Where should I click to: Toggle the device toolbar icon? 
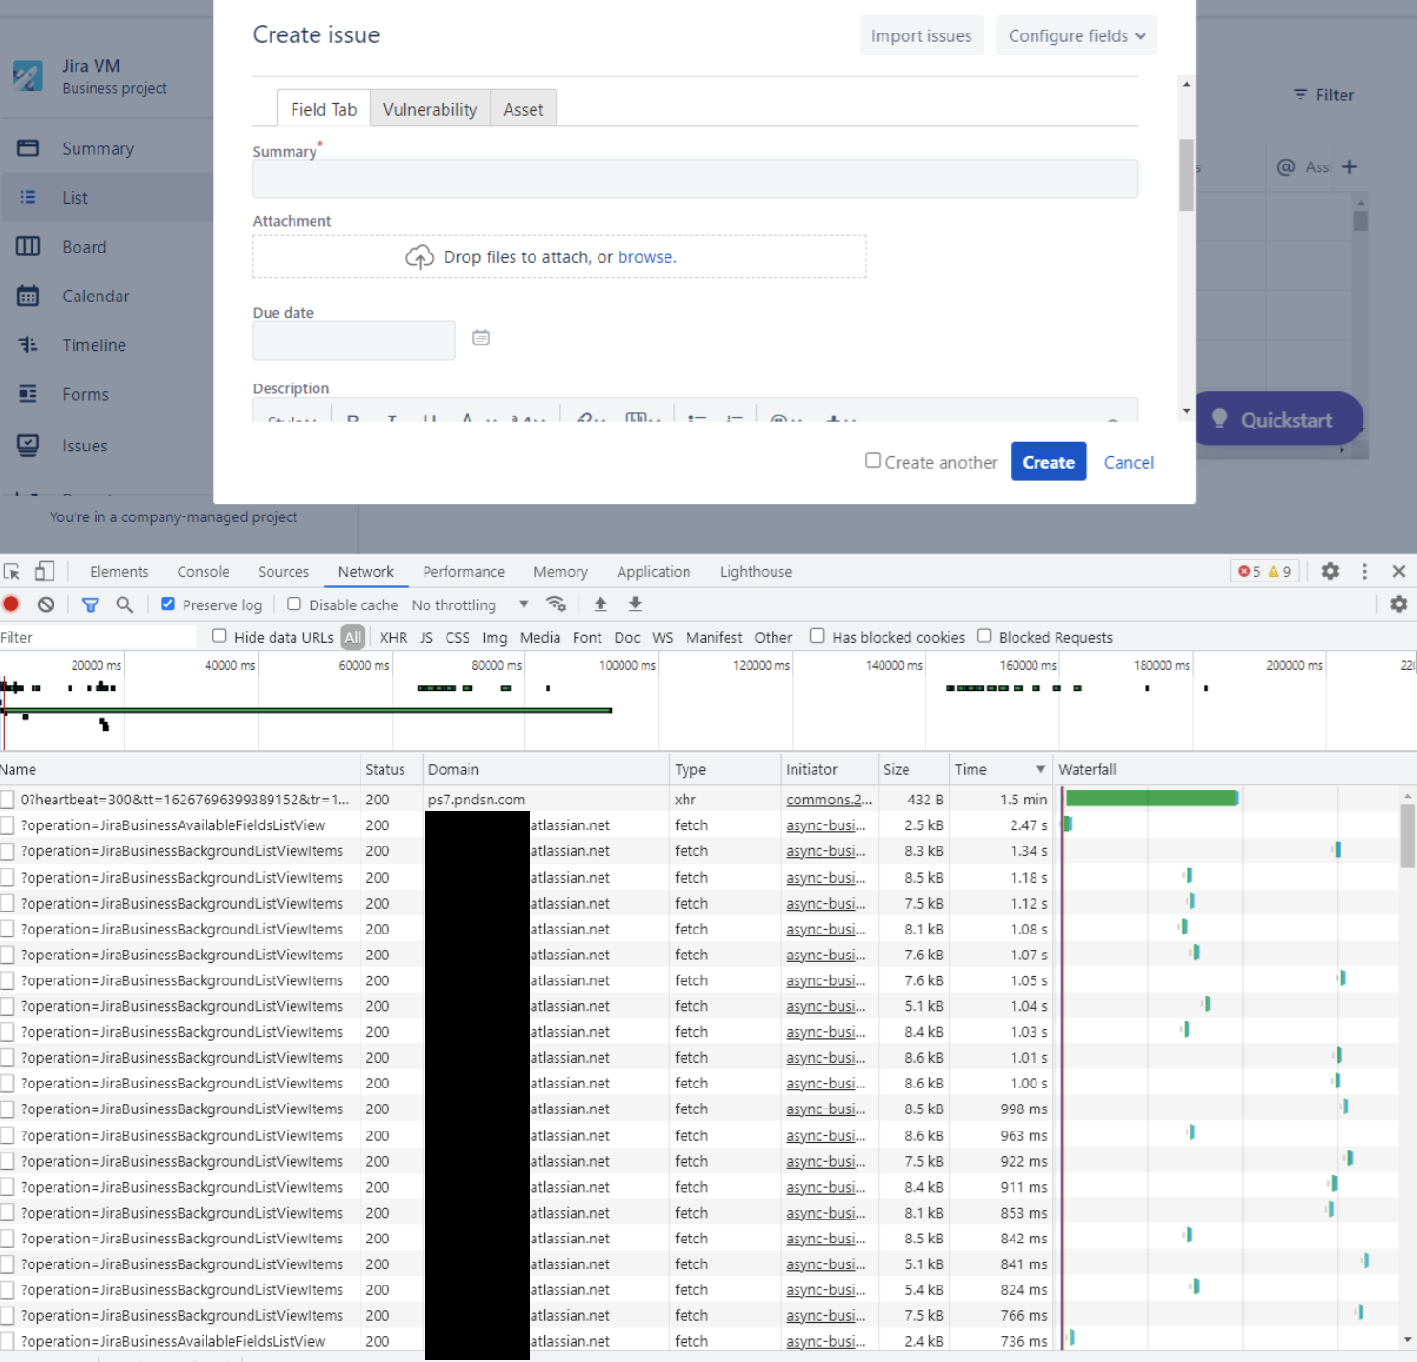tap(44, 571)
